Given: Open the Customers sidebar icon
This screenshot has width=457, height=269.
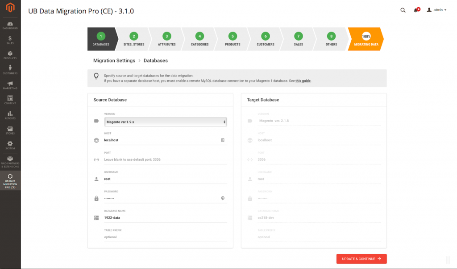Looking at the screenshot, I should [x=10, y=70].
